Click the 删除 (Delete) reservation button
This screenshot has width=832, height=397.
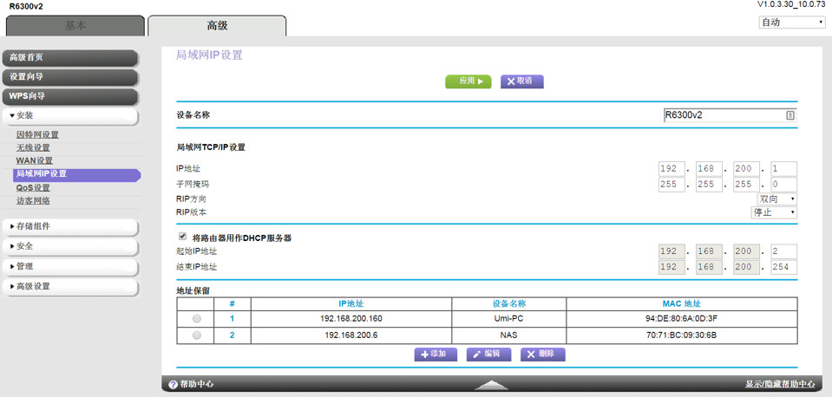[x=542, y=355]
